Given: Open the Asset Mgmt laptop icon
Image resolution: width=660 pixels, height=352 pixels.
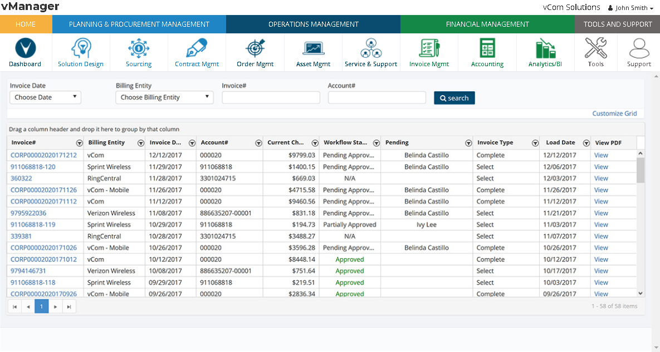Looking at the screenshot, I should [313, 49].
